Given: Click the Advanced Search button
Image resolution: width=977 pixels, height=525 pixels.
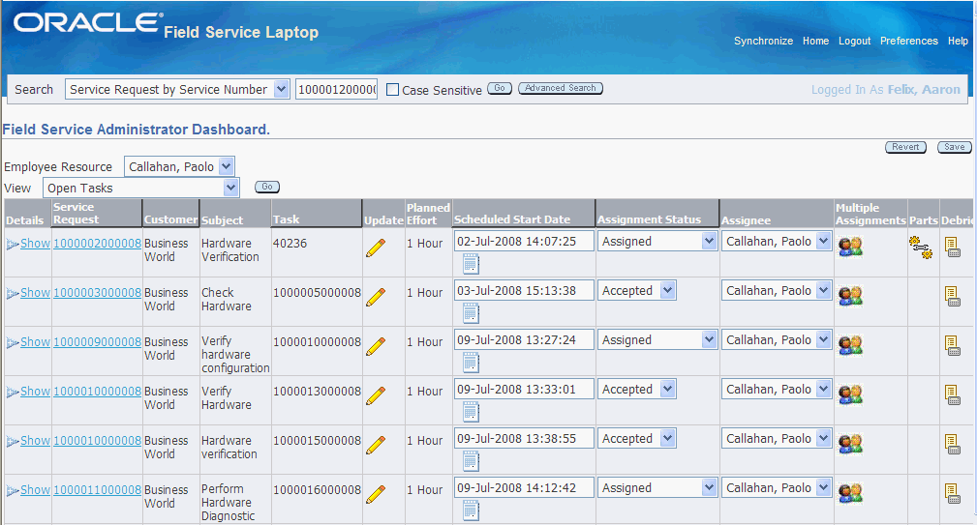Looking at the screenshot, I should coord(561,88).
